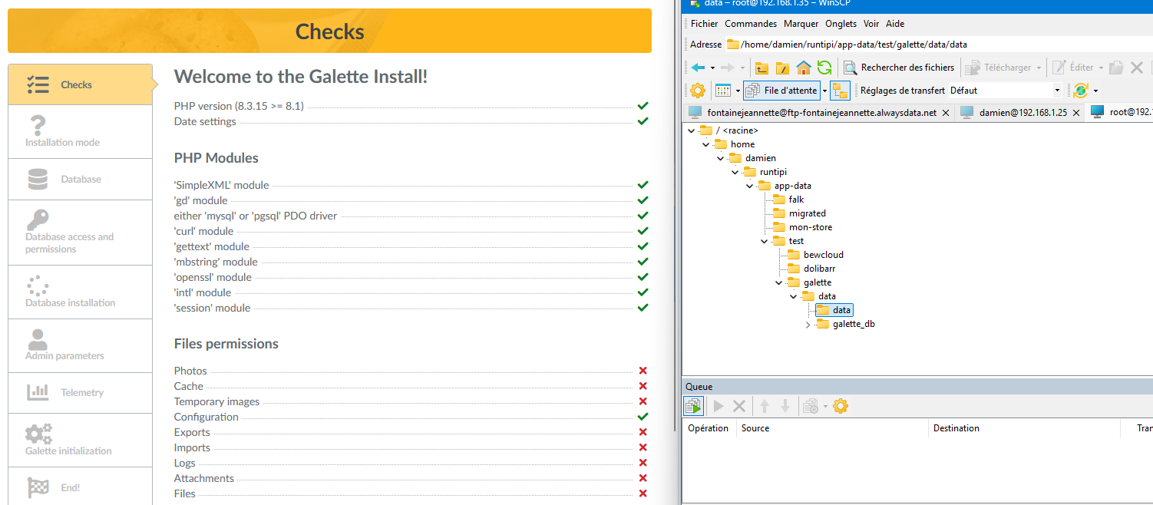Image resolution: width=1153 pixels, height=505 pixels.
Task: Open the parent directory folder icon in WinSCP
Action: (762, 68)
